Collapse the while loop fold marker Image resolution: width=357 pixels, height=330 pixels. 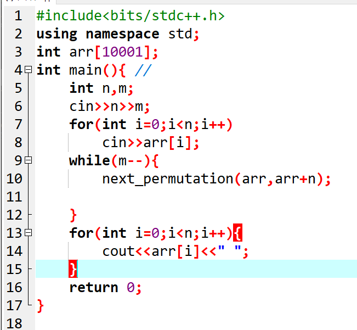click(x=30, y=161)
